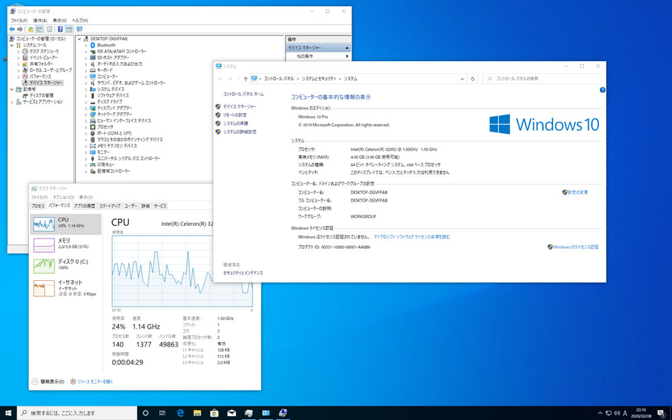Screen dimensions: 672x420
Task: Expand the プロセッサ device category
Action: [86, 127]
